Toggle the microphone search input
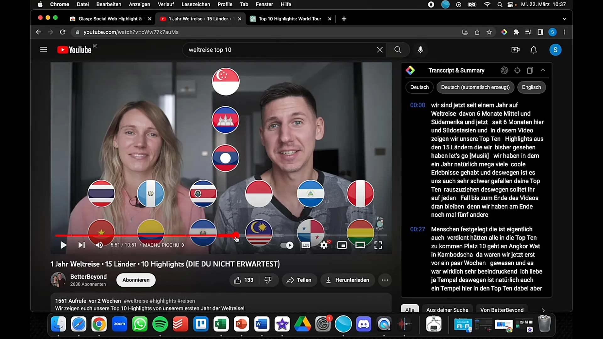The image size is (603, 339). (x=420, y=50)
